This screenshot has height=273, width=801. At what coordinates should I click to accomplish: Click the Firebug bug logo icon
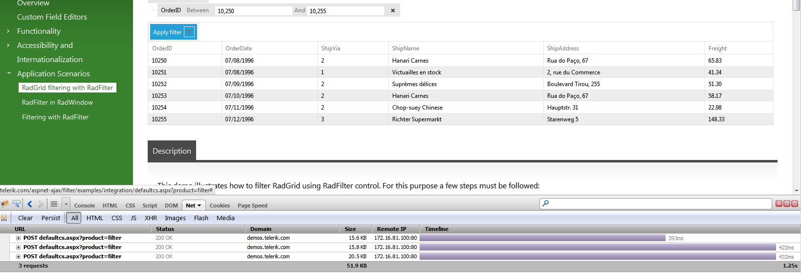[x=5, y=204]
